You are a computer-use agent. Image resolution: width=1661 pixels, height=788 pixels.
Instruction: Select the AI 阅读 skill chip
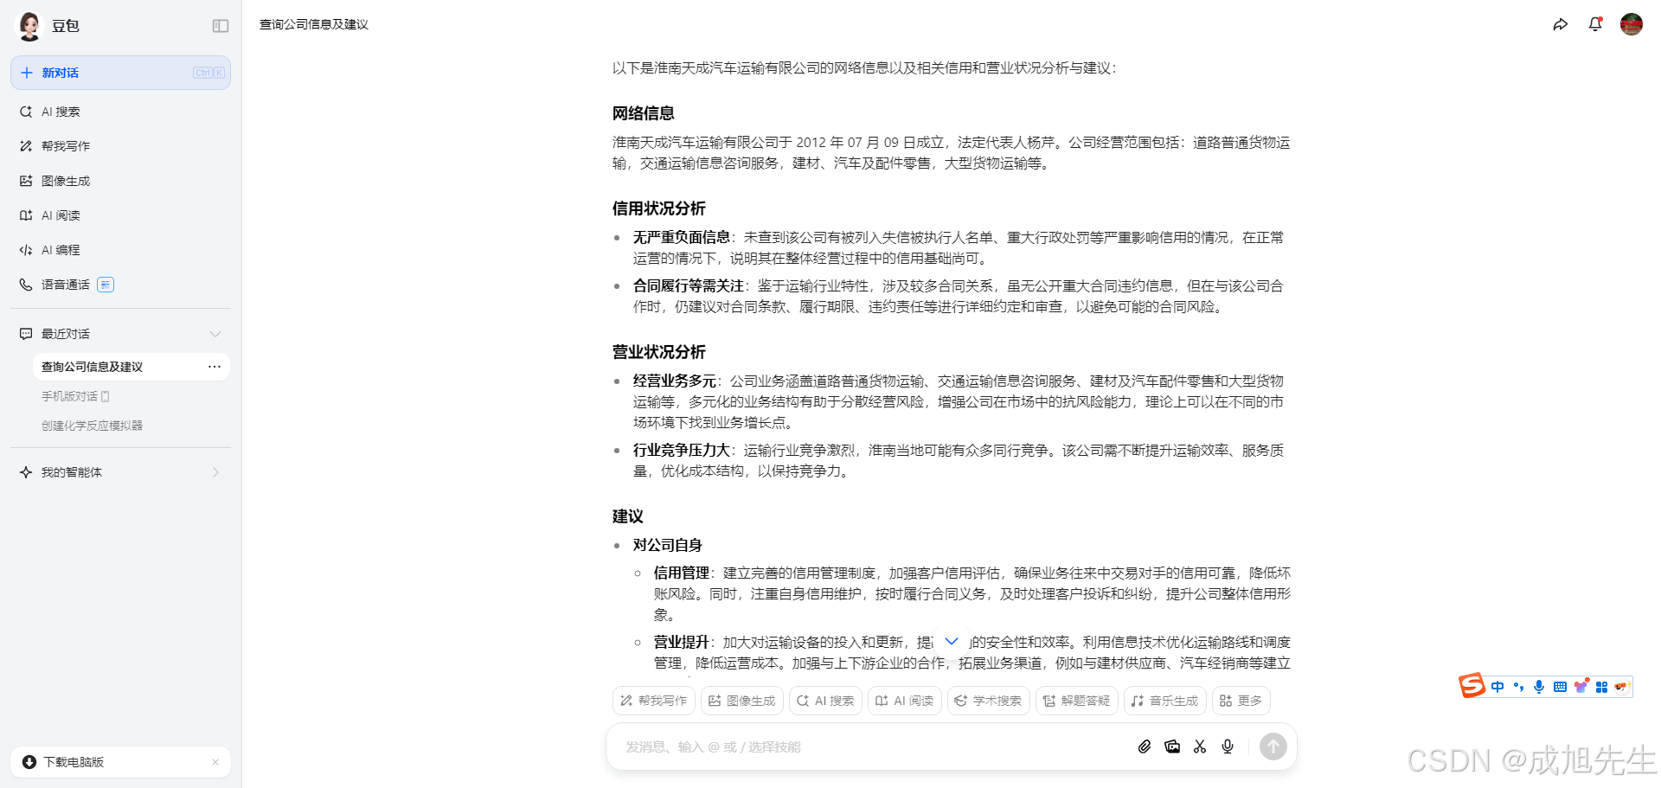click(905, 701)
